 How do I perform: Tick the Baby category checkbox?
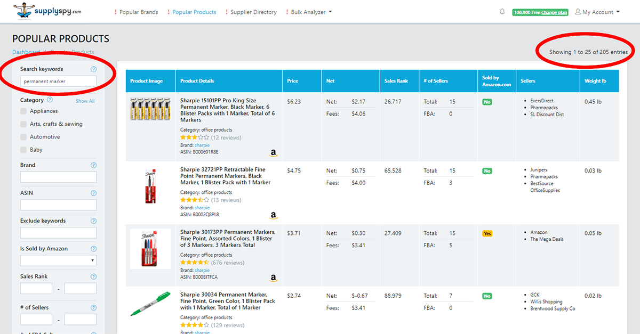pos(23,150)
